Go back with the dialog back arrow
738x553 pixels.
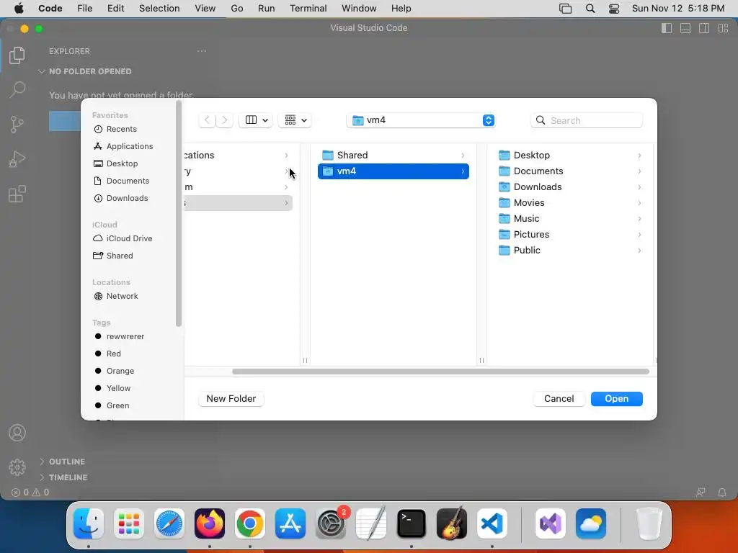coord(207,120)
